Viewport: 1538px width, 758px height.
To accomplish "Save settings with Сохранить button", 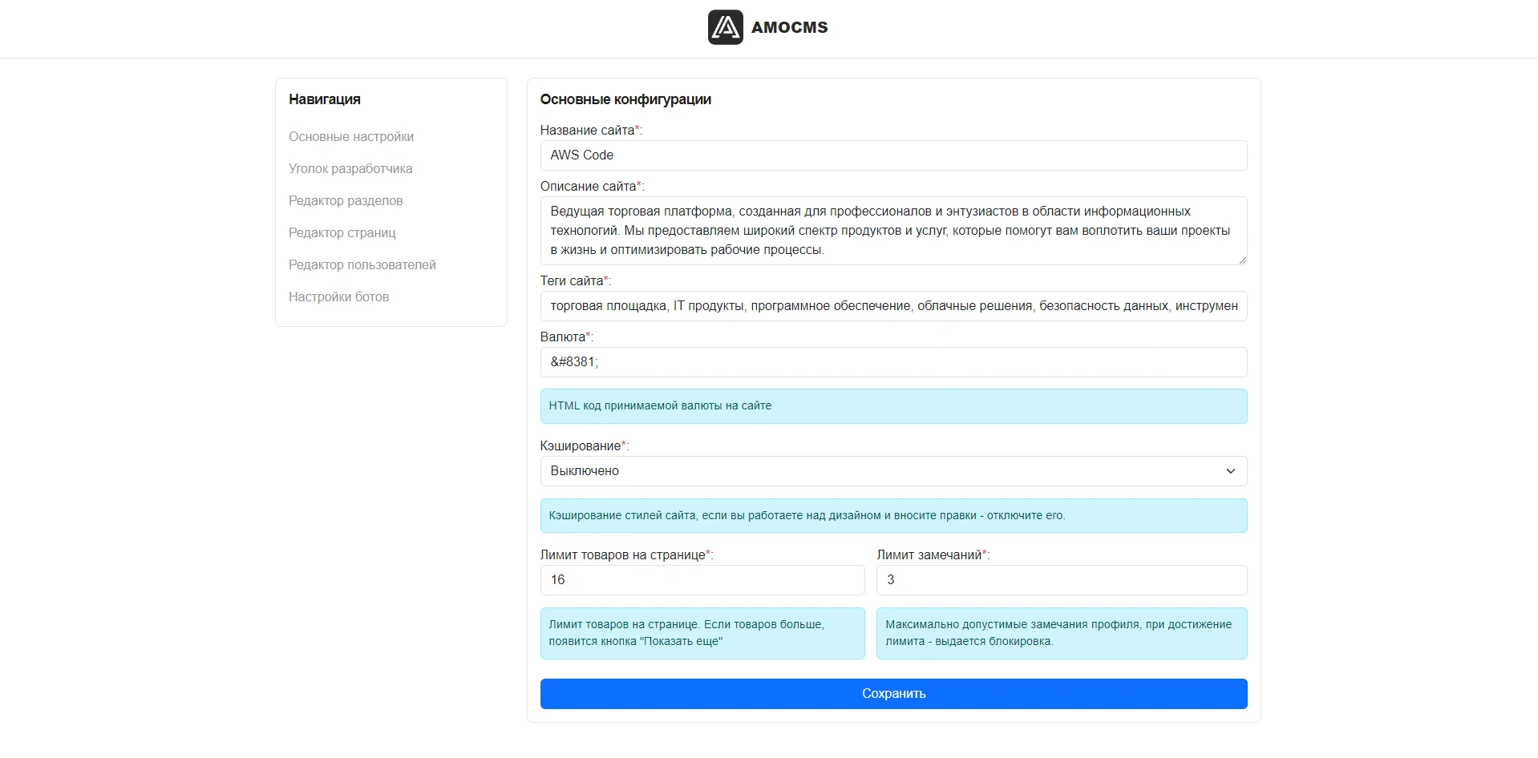I will [893, 694].
